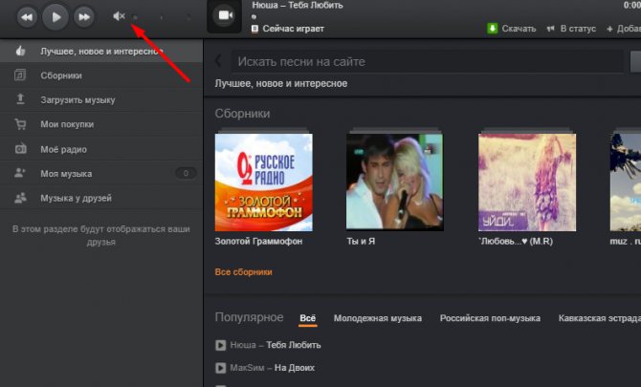Select the Всё popular tab
The height and width of the screenshot is (387, 641).
coord(308,318)
